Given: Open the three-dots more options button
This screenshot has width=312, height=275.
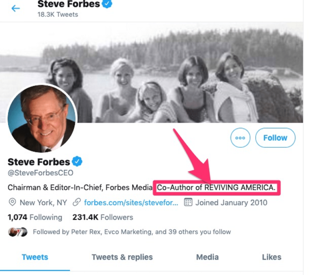Looking at the screenshot, I should [x=240, y=138].
